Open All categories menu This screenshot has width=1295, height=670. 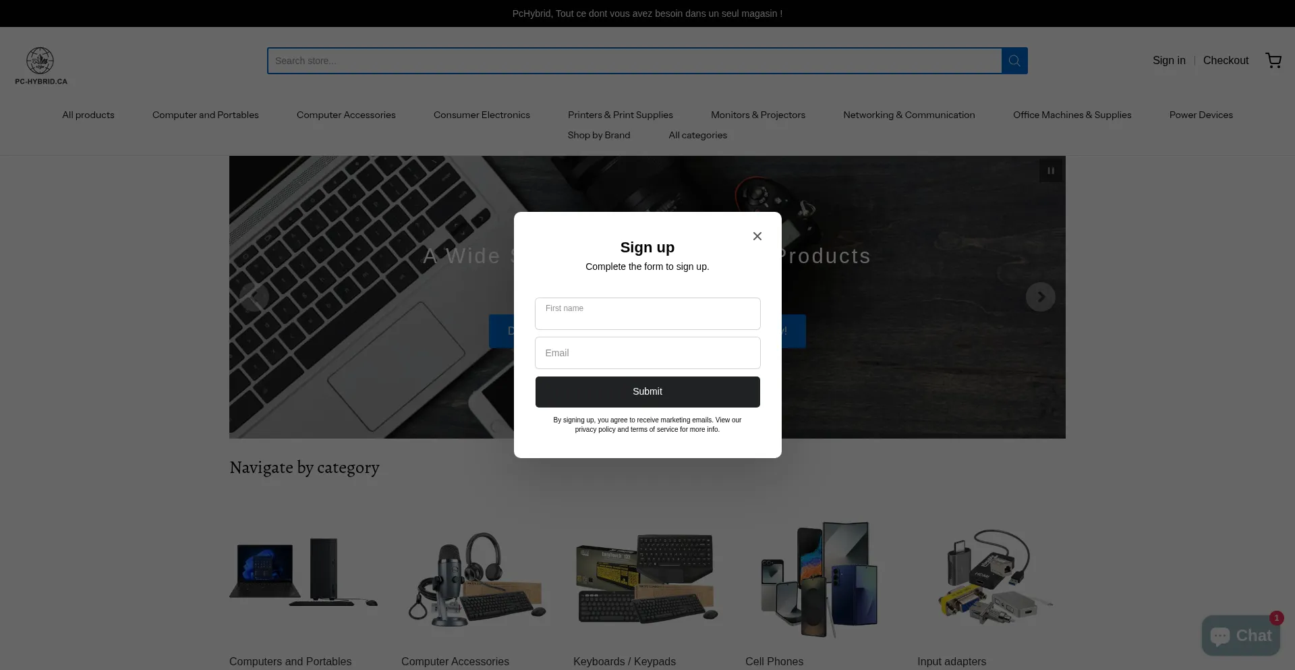coord(698,136)
